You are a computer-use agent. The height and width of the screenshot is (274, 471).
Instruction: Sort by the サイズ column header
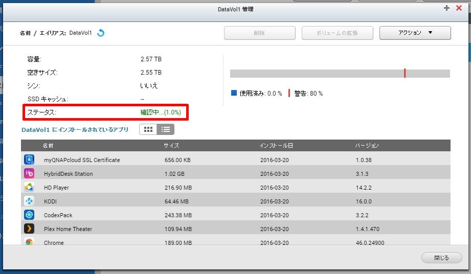[x=171, y=146]
